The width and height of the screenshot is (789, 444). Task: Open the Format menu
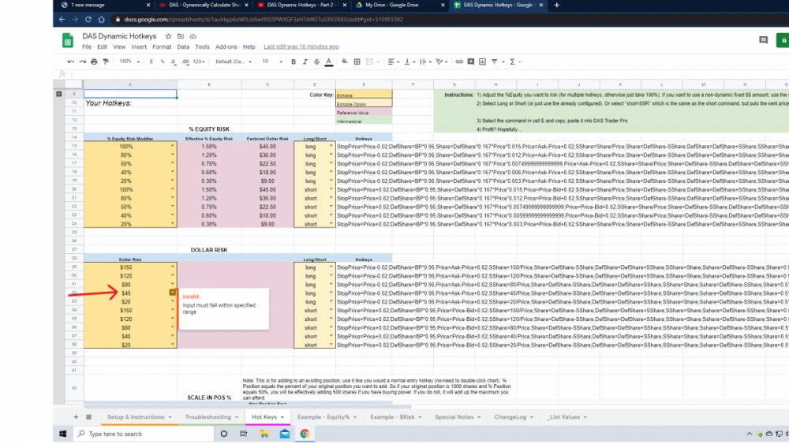coord(162,47)
